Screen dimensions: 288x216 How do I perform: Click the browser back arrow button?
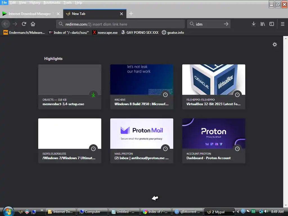click(6, 24)
